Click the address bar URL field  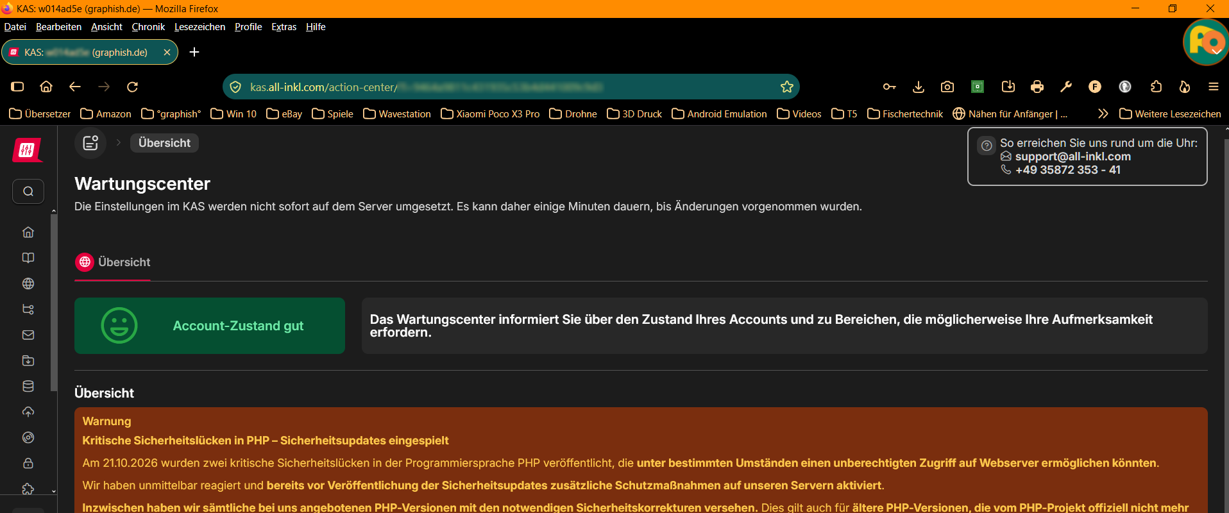click(x=510, y=87)
